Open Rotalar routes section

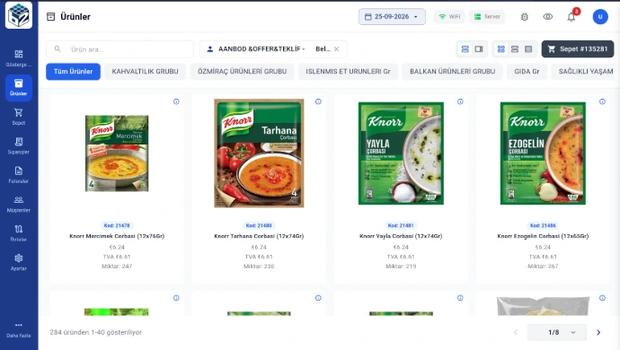(19, 233)
